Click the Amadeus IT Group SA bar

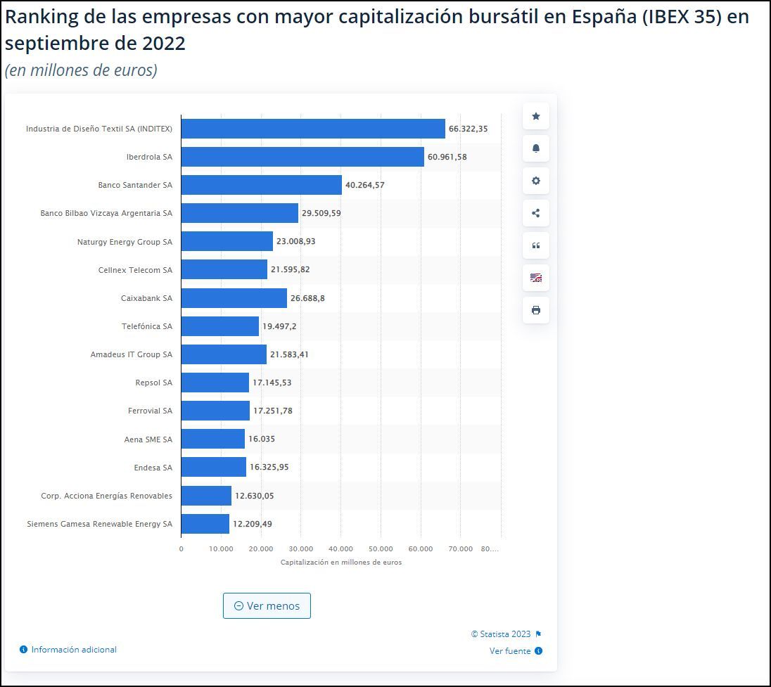(x=224, y=354)
